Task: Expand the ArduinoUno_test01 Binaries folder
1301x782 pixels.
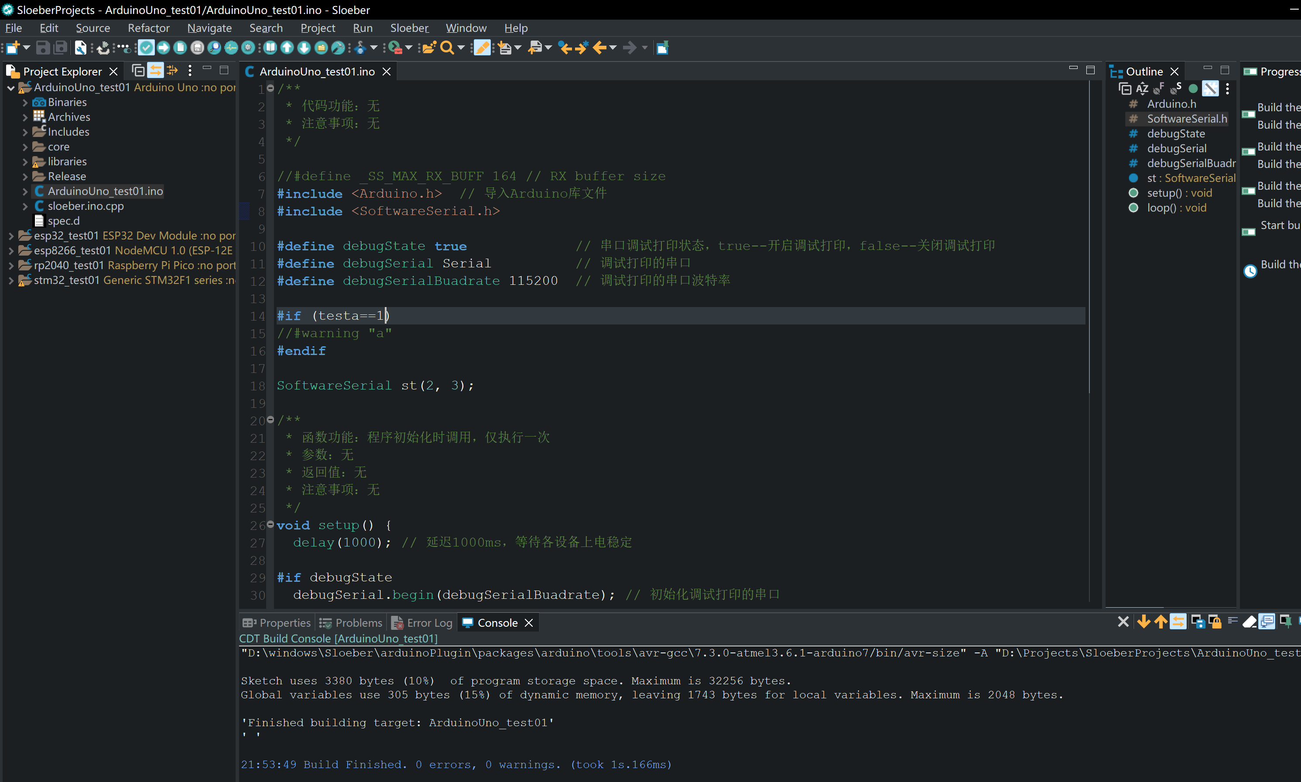Action: (24, 102)
